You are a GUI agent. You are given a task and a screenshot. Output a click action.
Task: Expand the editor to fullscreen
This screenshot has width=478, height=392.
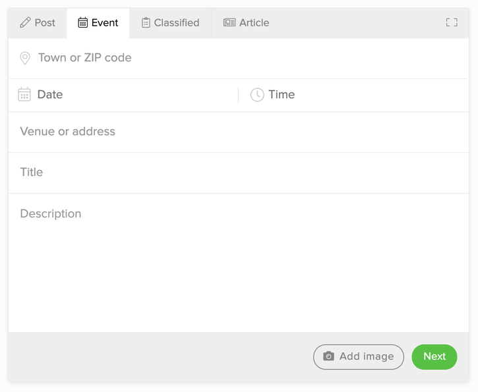click(x=452, y=22)
